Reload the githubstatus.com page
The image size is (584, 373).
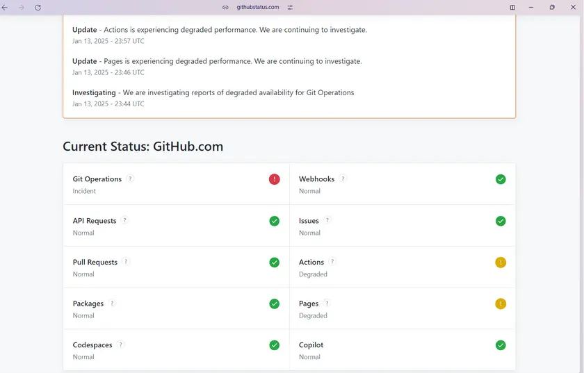(38, 8)
